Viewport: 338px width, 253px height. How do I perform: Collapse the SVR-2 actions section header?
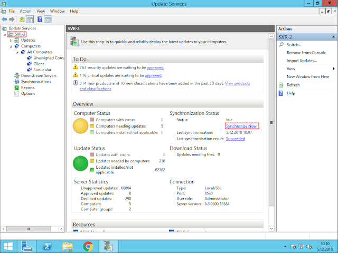click(333, 37)
